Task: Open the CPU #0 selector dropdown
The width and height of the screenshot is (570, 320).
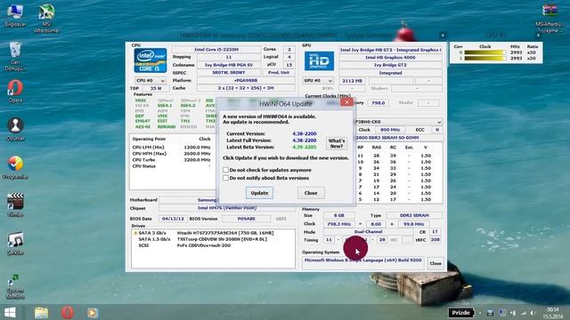Action: [x=151, y=81]
